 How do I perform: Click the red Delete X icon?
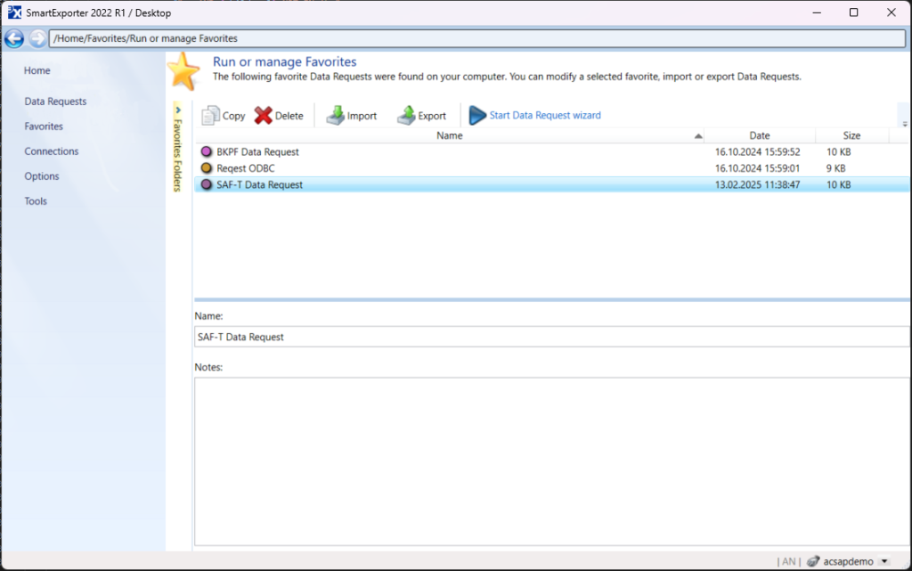coord(263,115)
